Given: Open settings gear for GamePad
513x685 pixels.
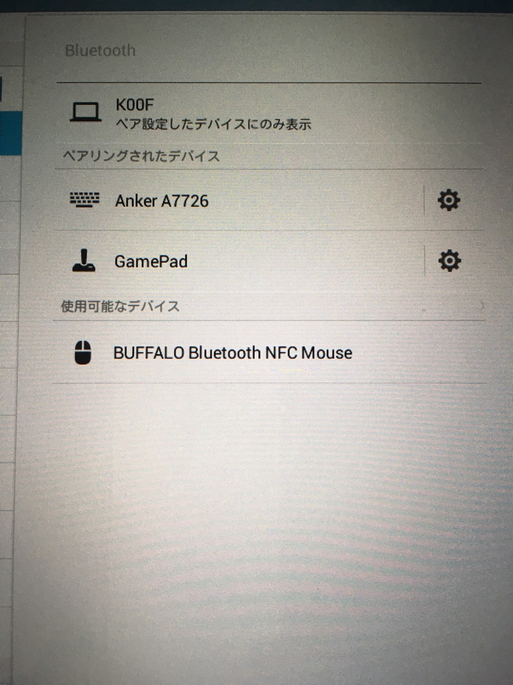Looking at the screenshot, I should pyautogui.click(x=449, y=261).
